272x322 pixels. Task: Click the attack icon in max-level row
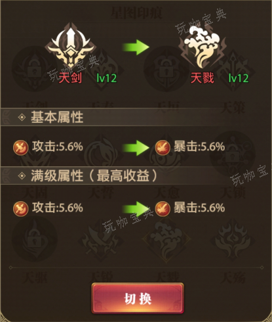click(x=21, y=209)
